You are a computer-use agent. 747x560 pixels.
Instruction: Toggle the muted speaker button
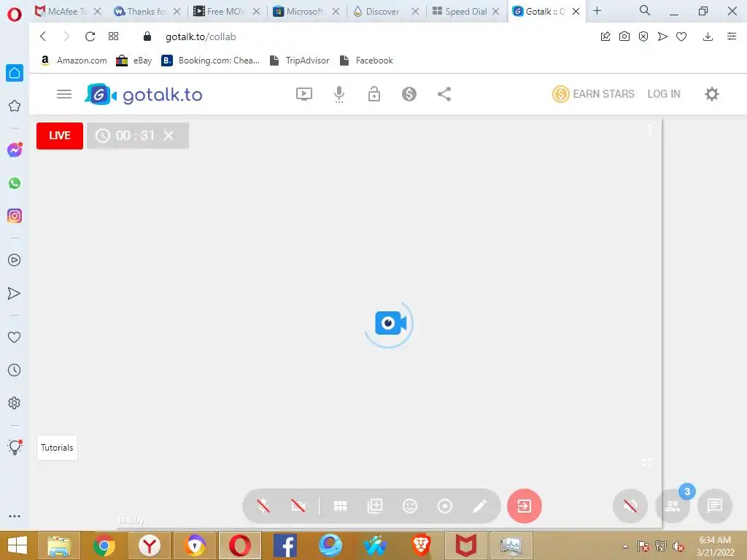pyautogui.click(x=630, y=506)
